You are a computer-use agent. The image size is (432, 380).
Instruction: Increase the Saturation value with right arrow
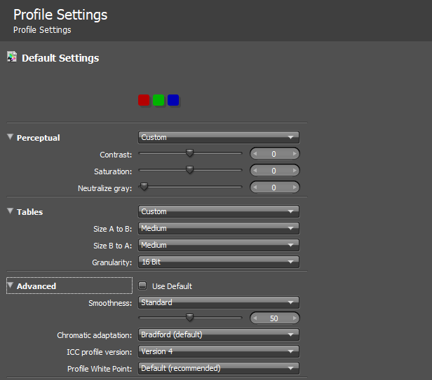click(x=295, y=171)
